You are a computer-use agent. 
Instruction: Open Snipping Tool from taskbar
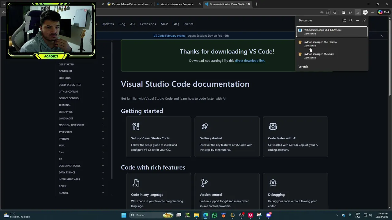click(x=259, y=215)
